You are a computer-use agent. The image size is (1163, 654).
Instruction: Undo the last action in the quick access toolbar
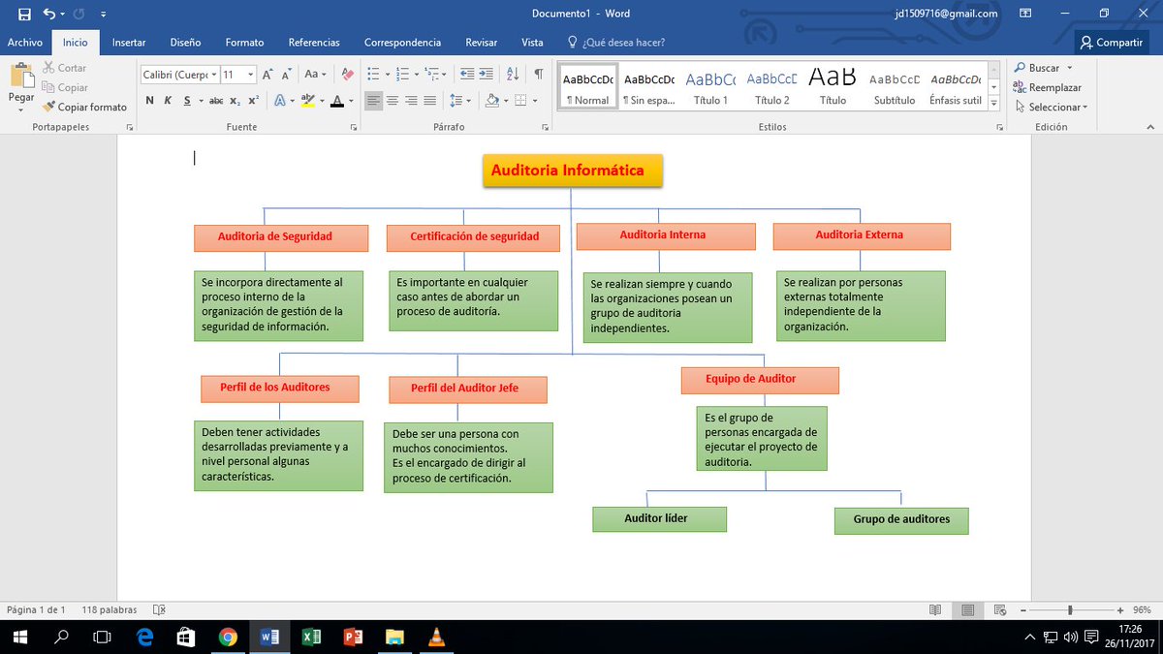(48, 14)
